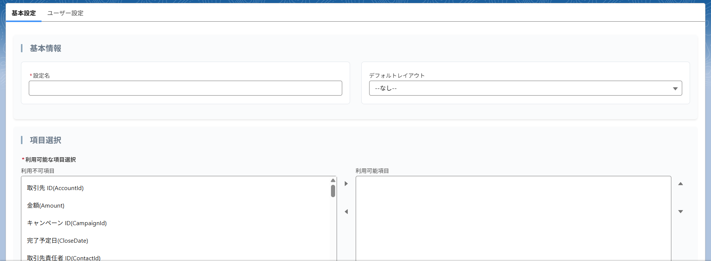This screenshot has width=711, height=261.
Task: Move selected available item down
Action: coord(680,212)
